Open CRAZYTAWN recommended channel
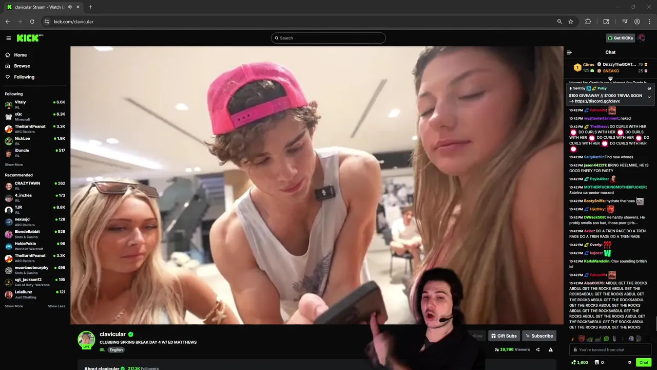657x370 pixels. tap(35, 186)
